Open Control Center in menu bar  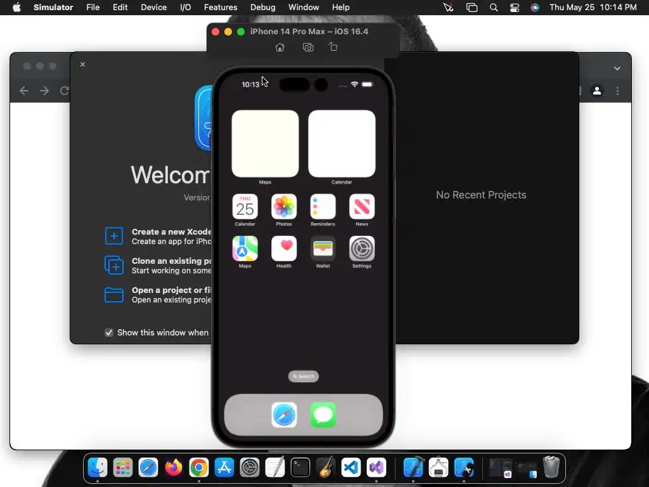pyautogui.click(x=515, y=8)
